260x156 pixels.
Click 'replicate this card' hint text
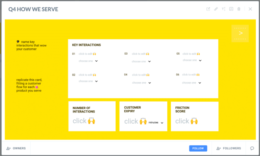point(29,85)
